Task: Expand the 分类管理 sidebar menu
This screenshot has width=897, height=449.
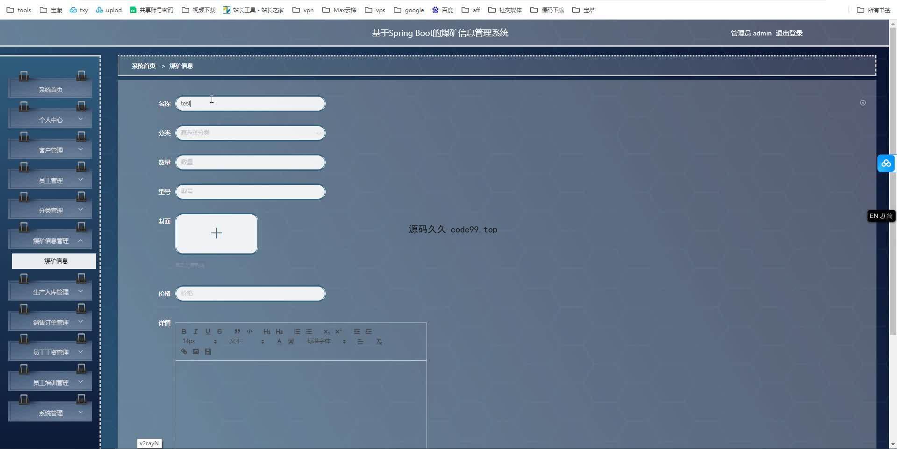Action: pos(50,210)
